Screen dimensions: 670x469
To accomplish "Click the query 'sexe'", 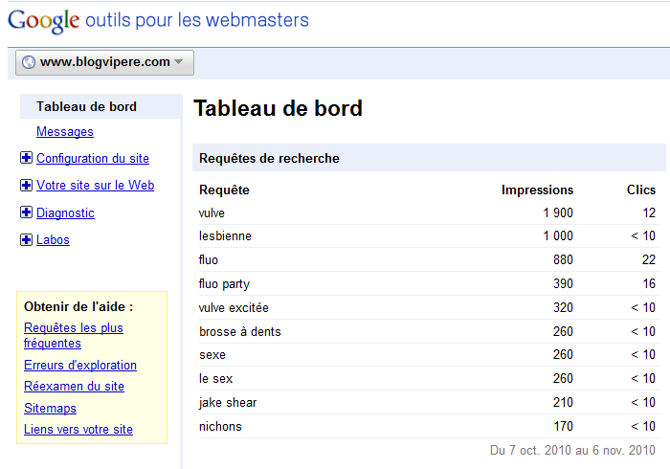I will click(x=212, y=355).
